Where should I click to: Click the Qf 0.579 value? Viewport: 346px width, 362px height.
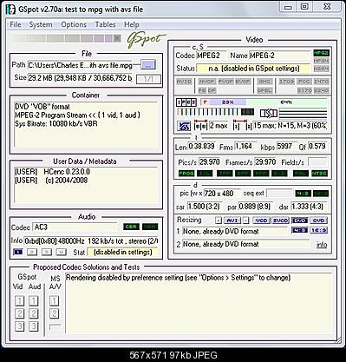coord(317,147)
